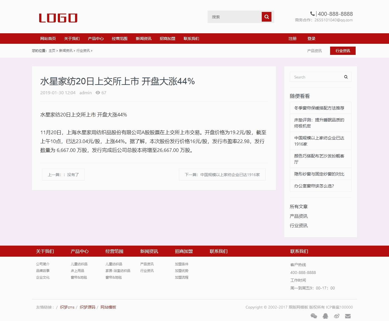Click the WeChat icon in footer

(x=314, y=316)
